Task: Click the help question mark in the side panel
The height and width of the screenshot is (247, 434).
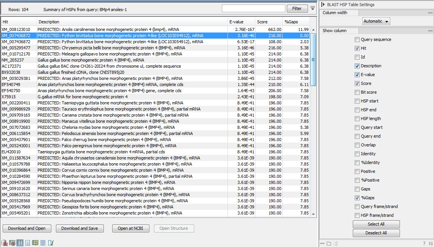Action: click(424, 244)
